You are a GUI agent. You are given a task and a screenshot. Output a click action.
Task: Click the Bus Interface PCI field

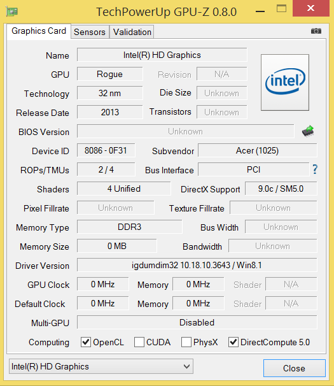point(254,169)
